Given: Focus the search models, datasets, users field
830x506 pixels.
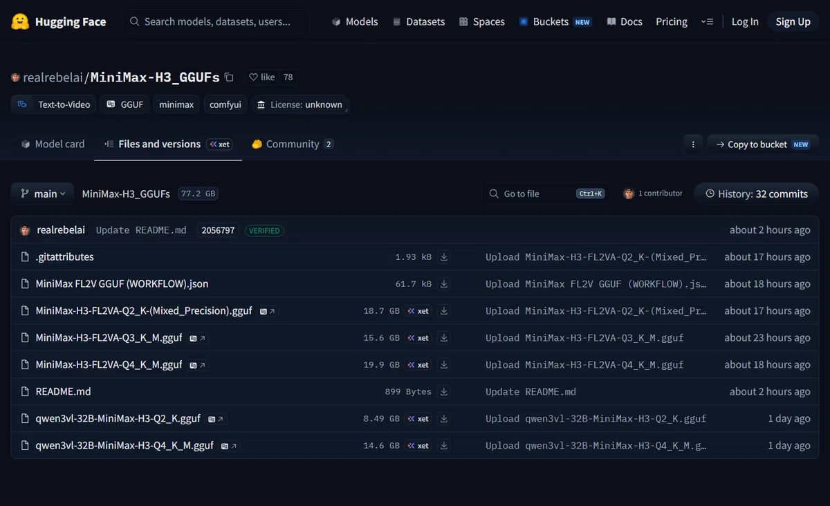Looking at the screenshot, I should coord(216,21).
